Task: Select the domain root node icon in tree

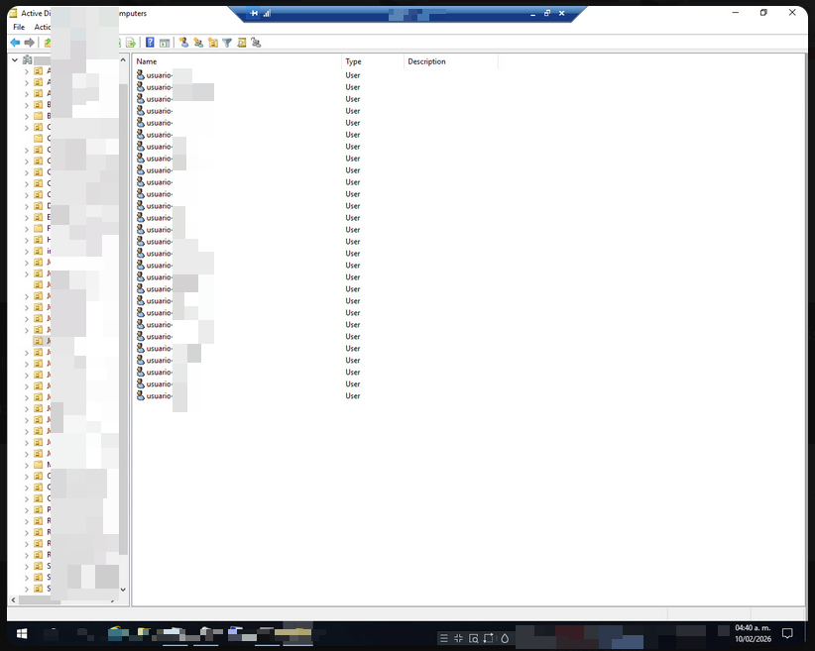Action: [x=28, y=60]
